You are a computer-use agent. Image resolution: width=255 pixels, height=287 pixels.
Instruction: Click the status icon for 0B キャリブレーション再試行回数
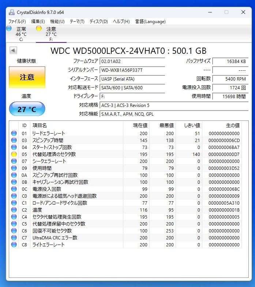(x=14, y=182)
